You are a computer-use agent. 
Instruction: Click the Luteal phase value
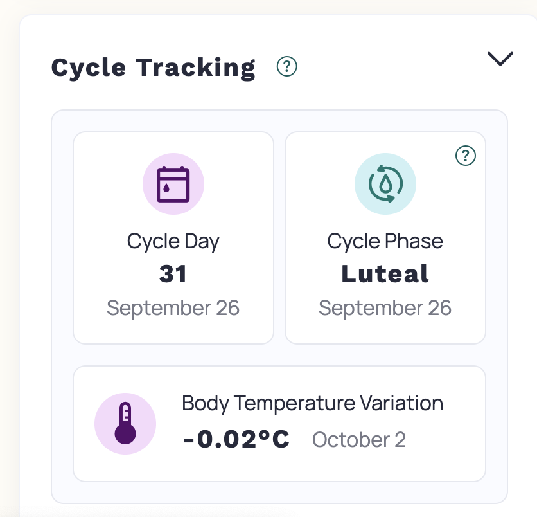click(385, 273)
